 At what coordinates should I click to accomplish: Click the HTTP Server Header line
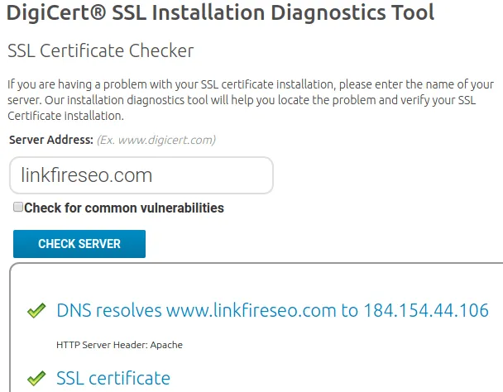tap(119, 345)
